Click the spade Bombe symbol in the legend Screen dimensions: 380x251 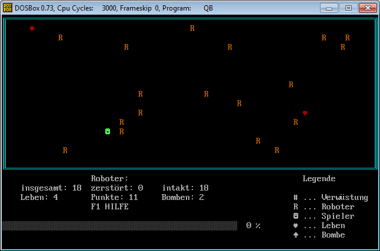point(295,235)
